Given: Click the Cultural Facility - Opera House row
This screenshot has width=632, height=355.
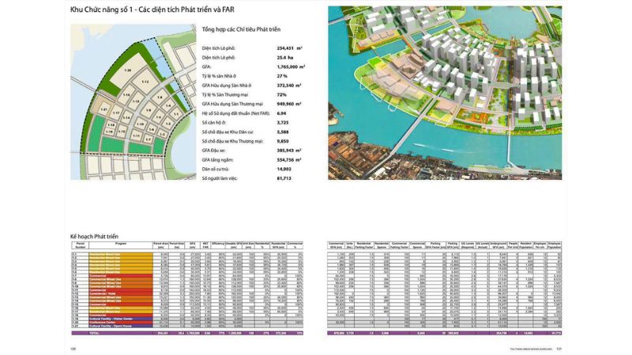Looking at the screenshot, I should (110, 326).
